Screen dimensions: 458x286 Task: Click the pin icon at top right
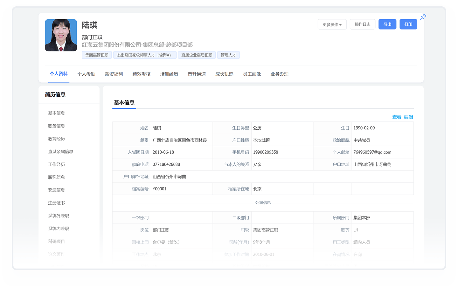(423, 17)
